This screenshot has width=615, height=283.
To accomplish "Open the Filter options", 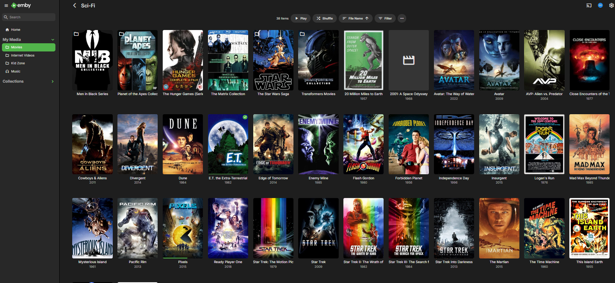I will click(x=385, y=18).
